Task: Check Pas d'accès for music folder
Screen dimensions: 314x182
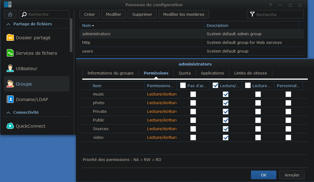Action: (x=193, y=94)
